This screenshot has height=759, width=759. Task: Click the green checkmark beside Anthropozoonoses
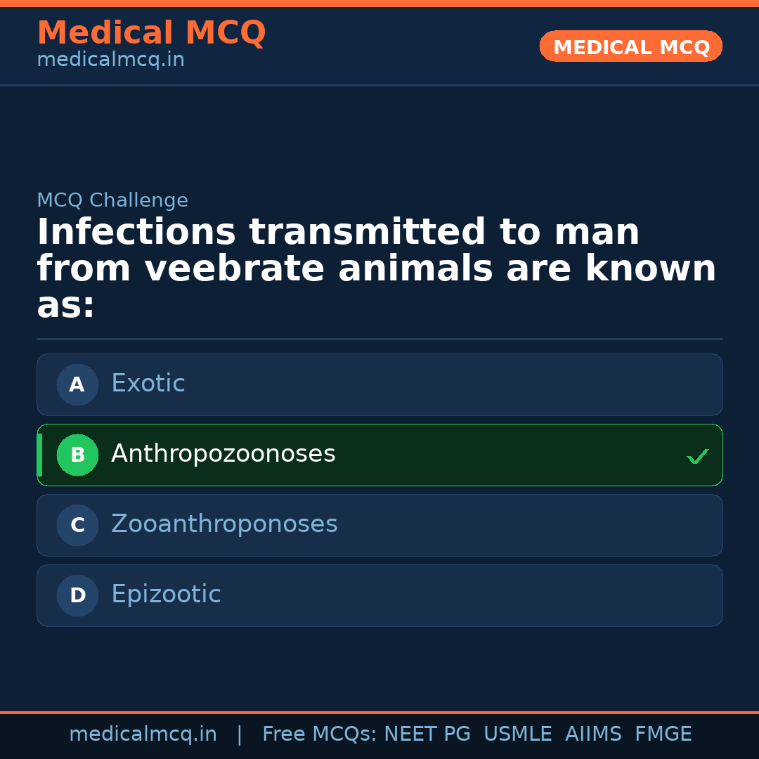click(697, 457)
